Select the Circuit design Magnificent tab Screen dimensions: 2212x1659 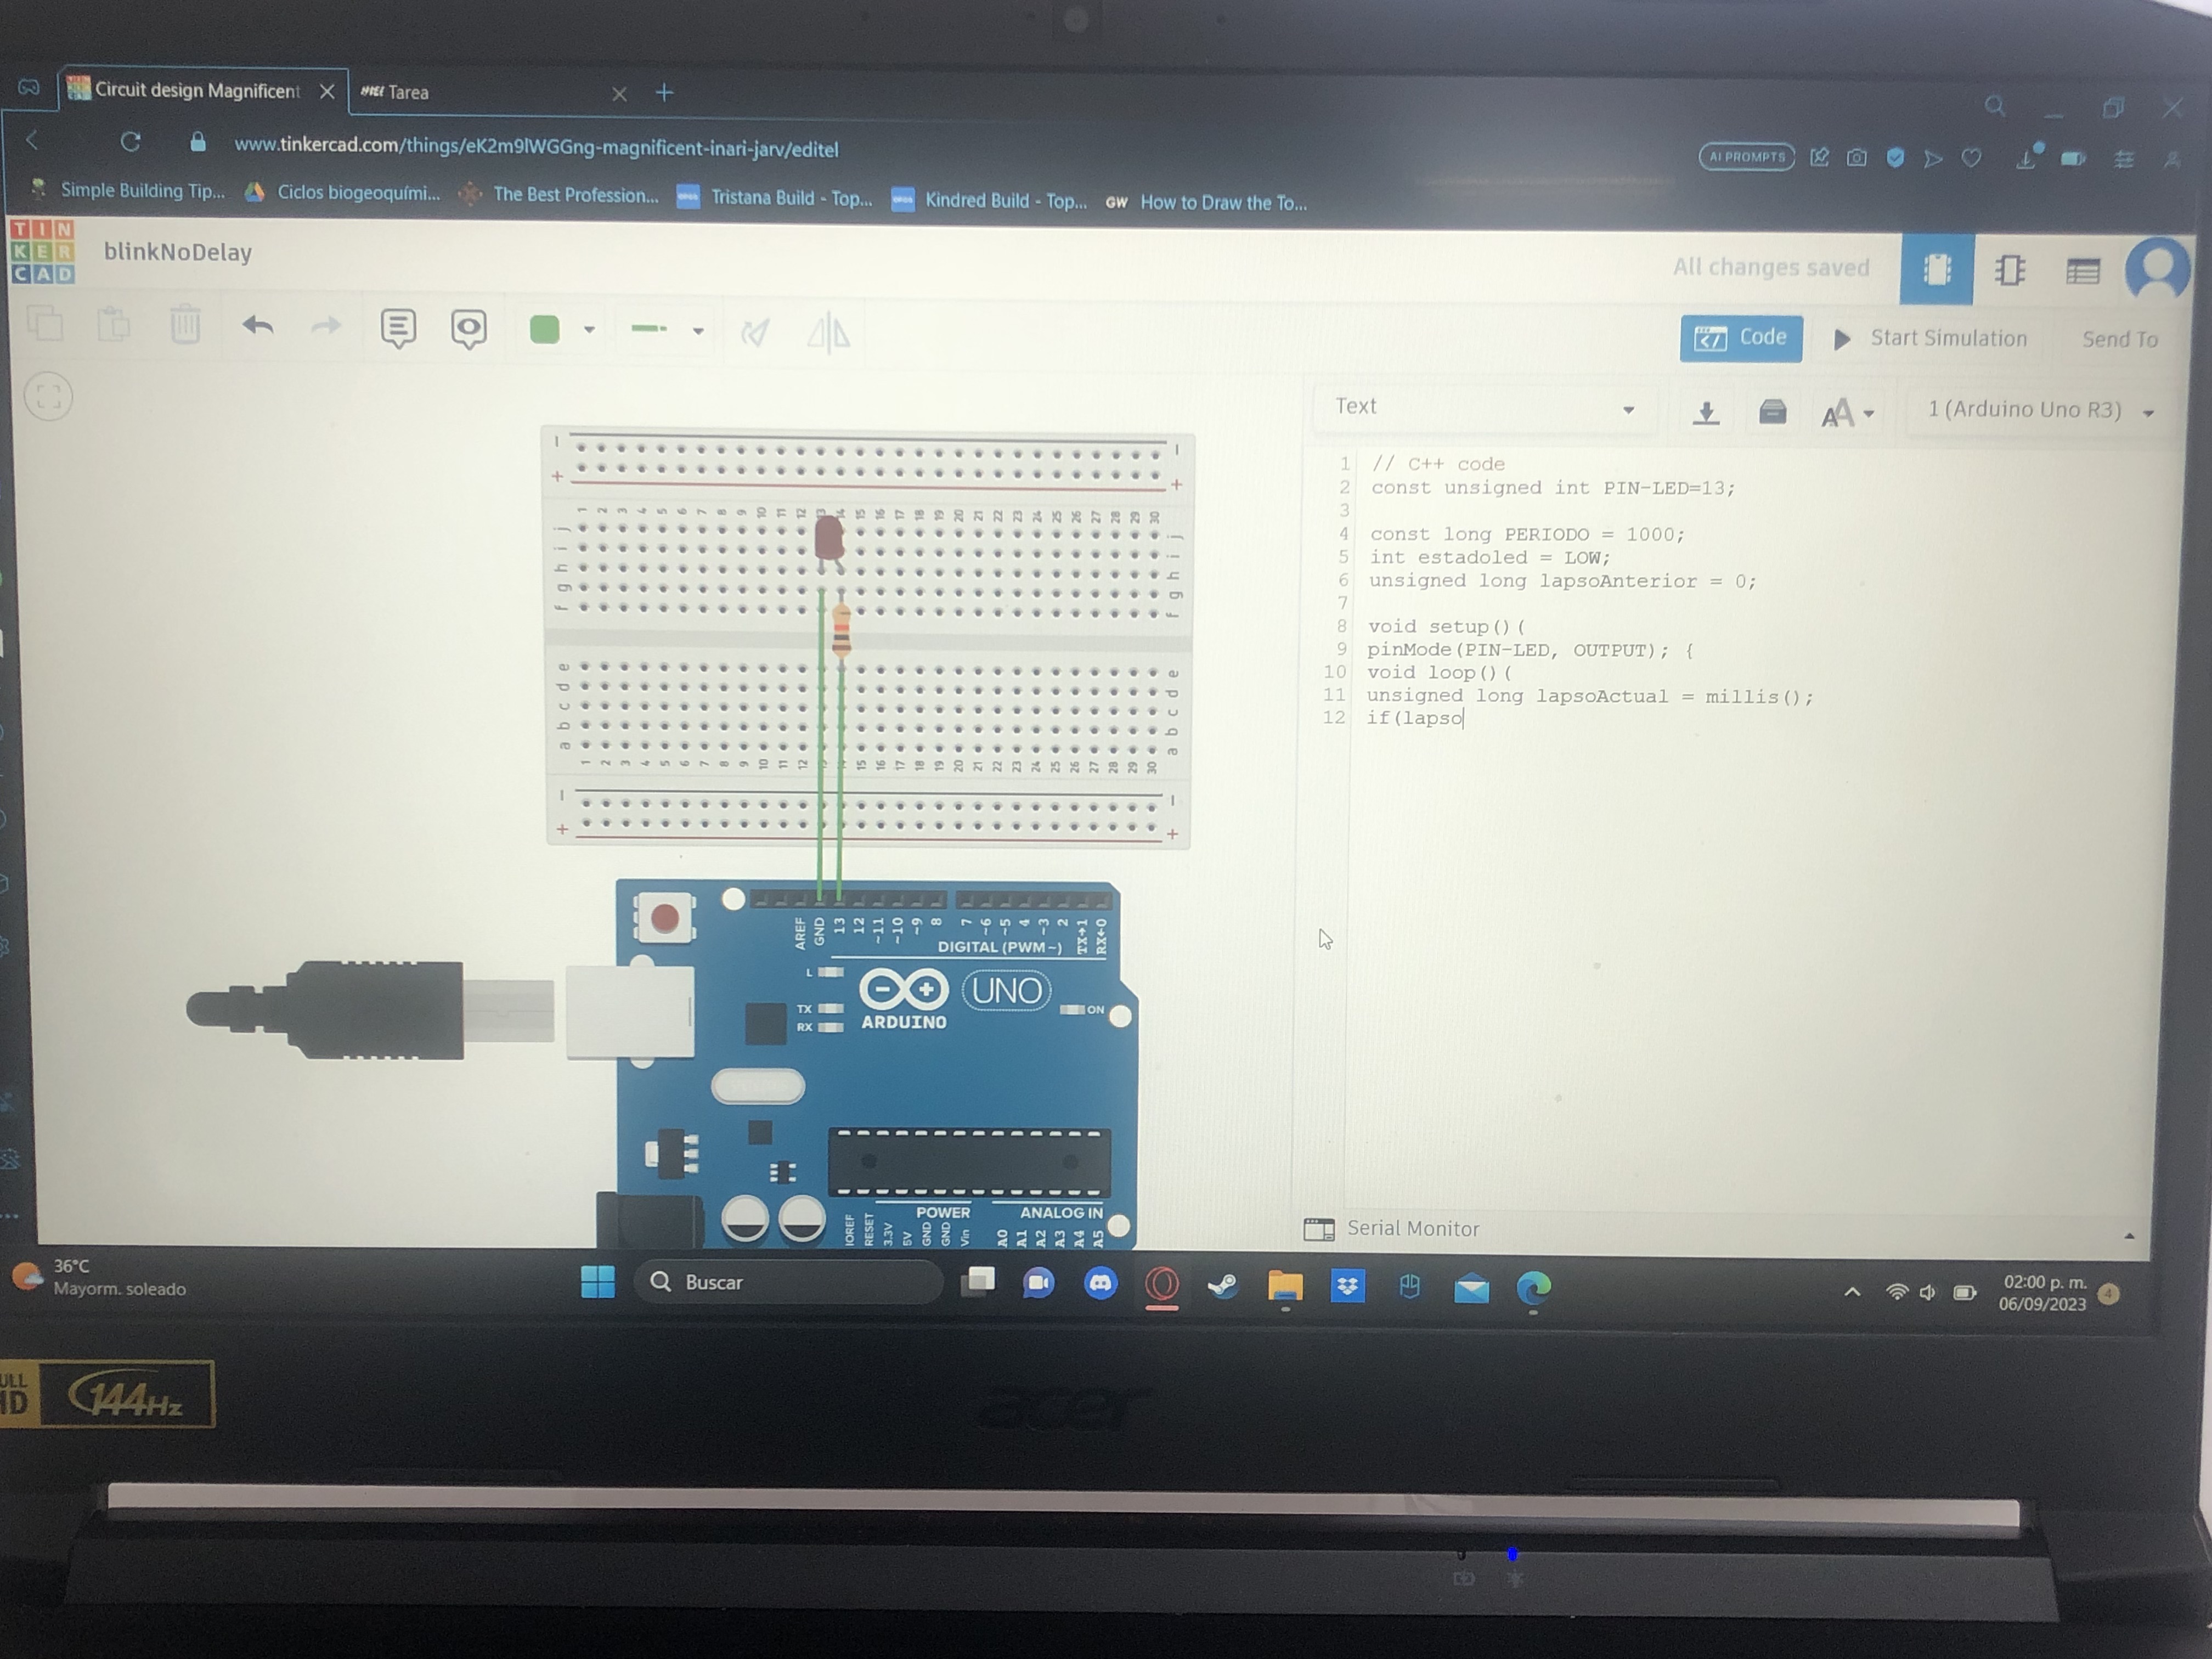click(196, 91)
